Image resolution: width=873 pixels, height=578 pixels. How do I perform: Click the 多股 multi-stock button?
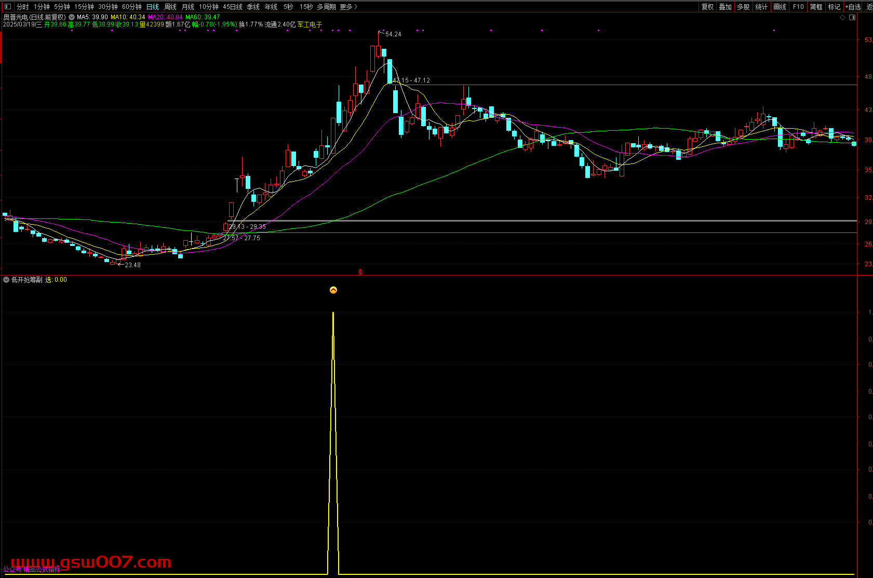pyautogui.click(x=744, y=7)
